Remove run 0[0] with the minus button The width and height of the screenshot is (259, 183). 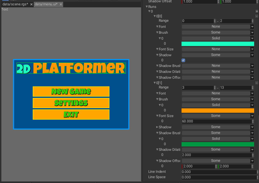(x=256, y=16)
